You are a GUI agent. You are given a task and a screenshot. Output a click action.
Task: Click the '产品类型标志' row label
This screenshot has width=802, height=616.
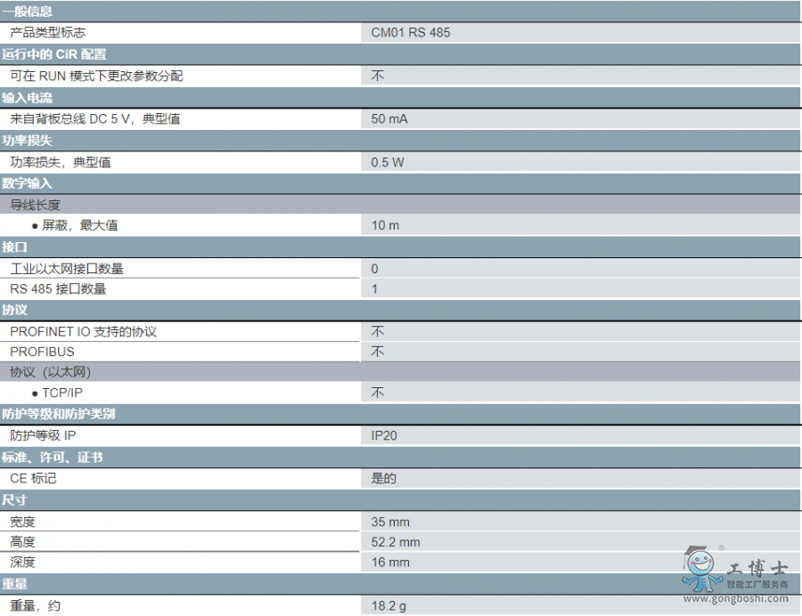click(x=47, y=33)
